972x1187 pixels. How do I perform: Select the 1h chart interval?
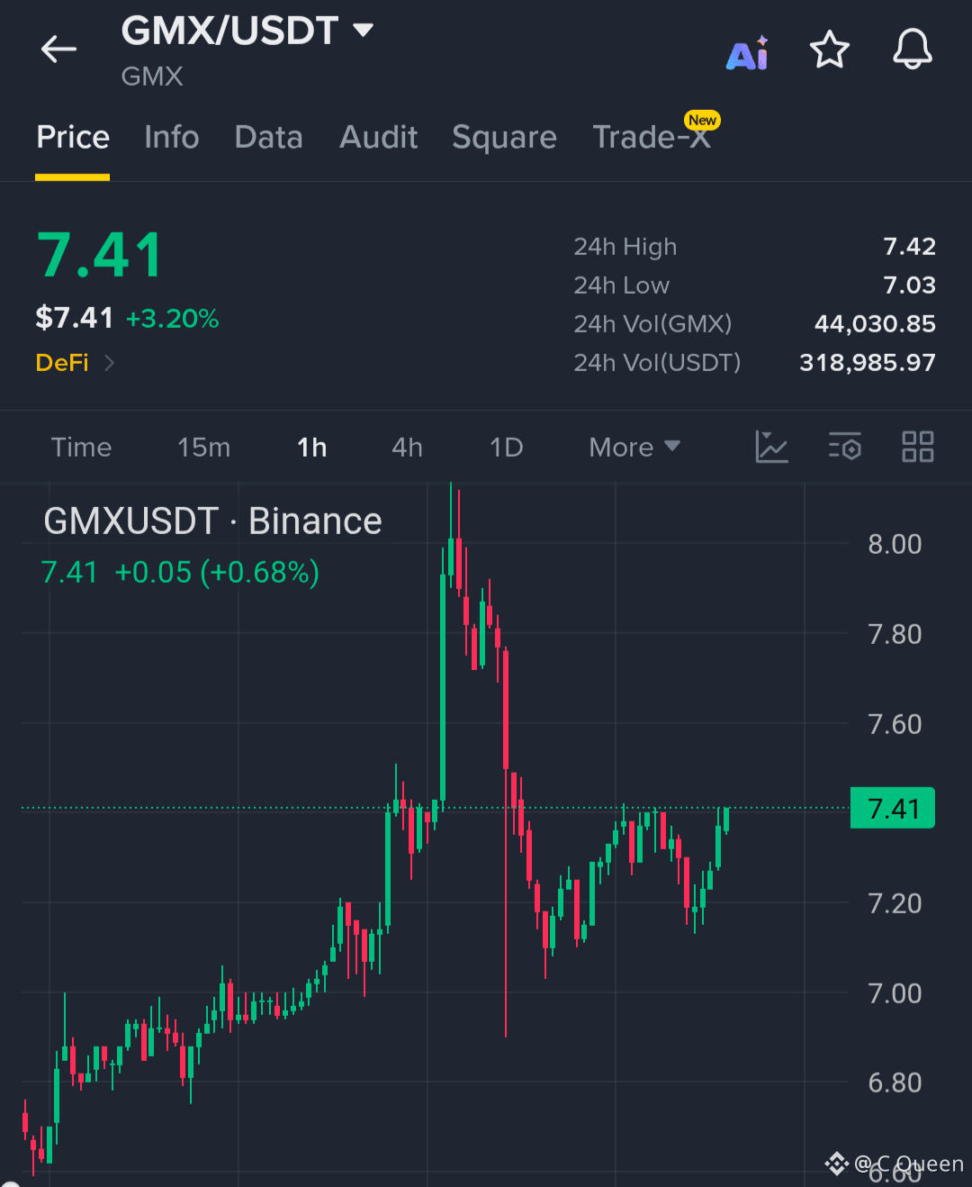coord(312,447)
